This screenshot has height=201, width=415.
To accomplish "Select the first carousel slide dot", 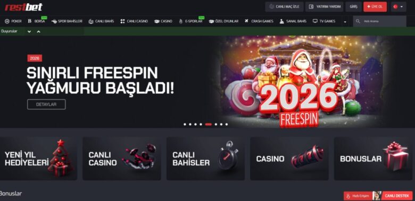I will click(185, 124).
